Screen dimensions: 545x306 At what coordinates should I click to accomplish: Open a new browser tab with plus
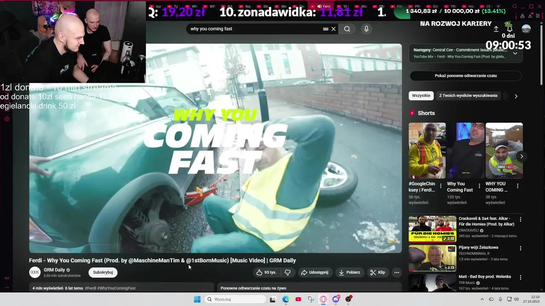coord(498,6)
